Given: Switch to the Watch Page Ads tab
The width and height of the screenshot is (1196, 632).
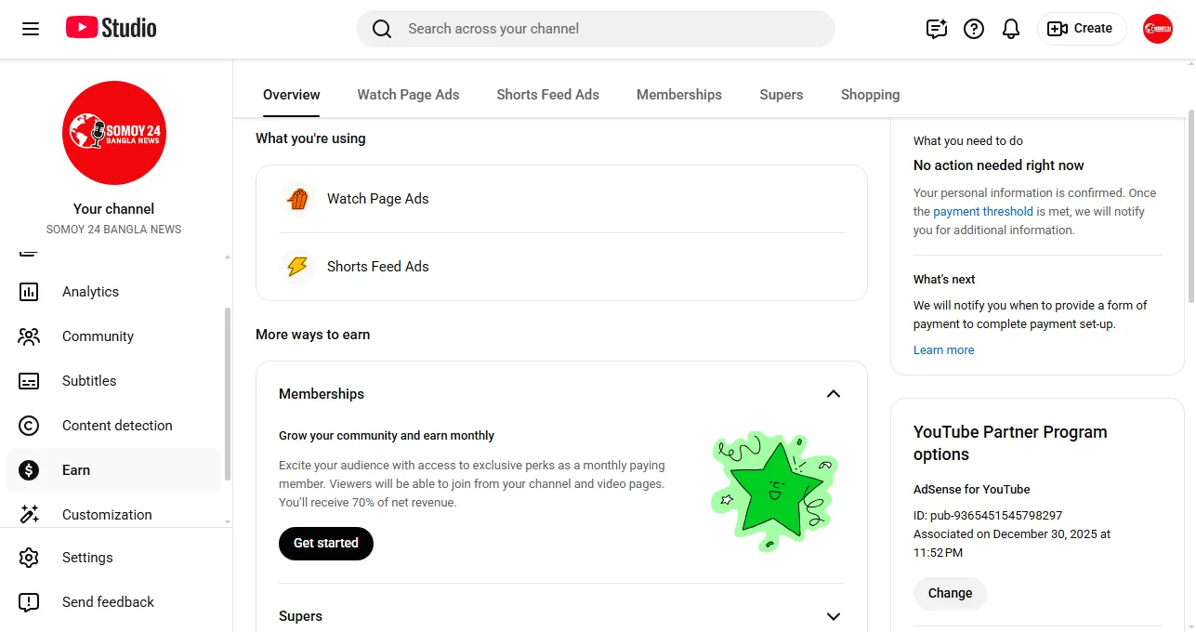Looking at the screenshot, I should coord(409,95).
